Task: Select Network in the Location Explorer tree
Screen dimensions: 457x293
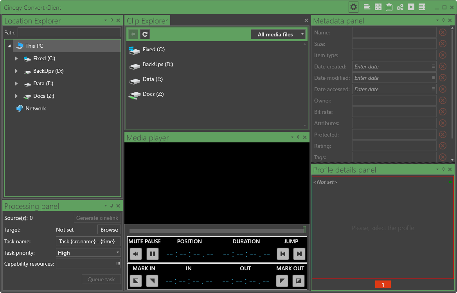Action: pyautogui.click(x=36, y=109)
